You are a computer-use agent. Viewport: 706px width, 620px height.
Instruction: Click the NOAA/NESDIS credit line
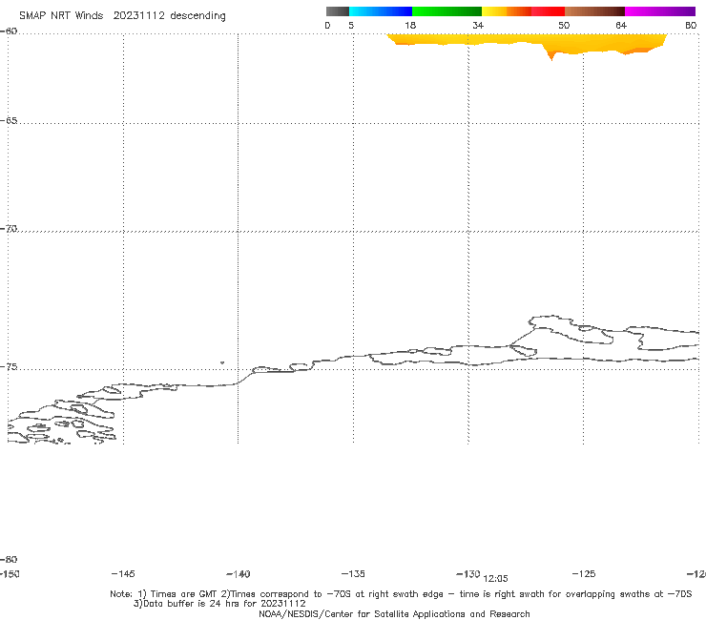coord(394,613)
